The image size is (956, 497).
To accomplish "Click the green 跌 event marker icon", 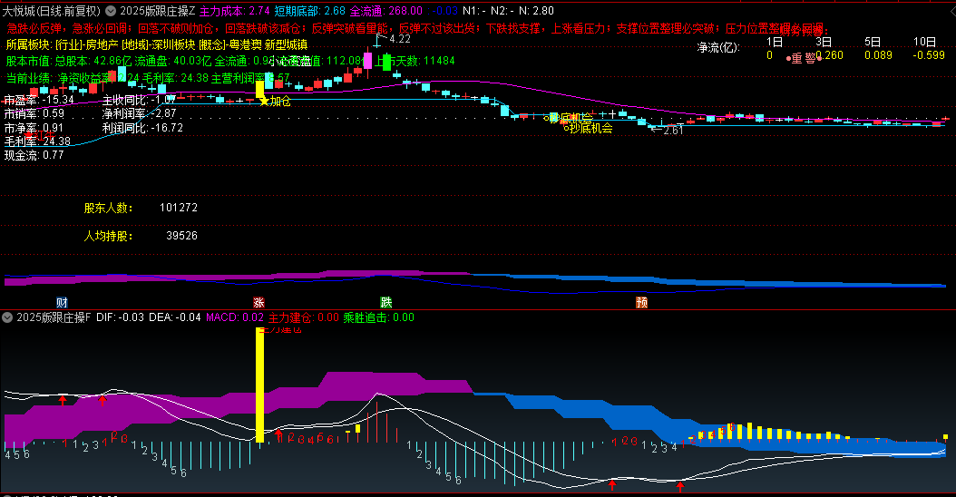I will [x=385, y=303].
